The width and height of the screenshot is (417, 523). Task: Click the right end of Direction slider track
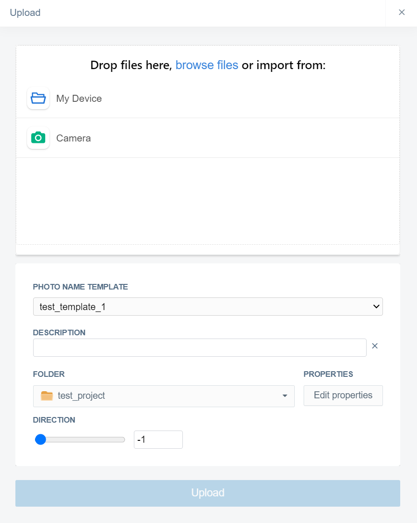[123, 439]
